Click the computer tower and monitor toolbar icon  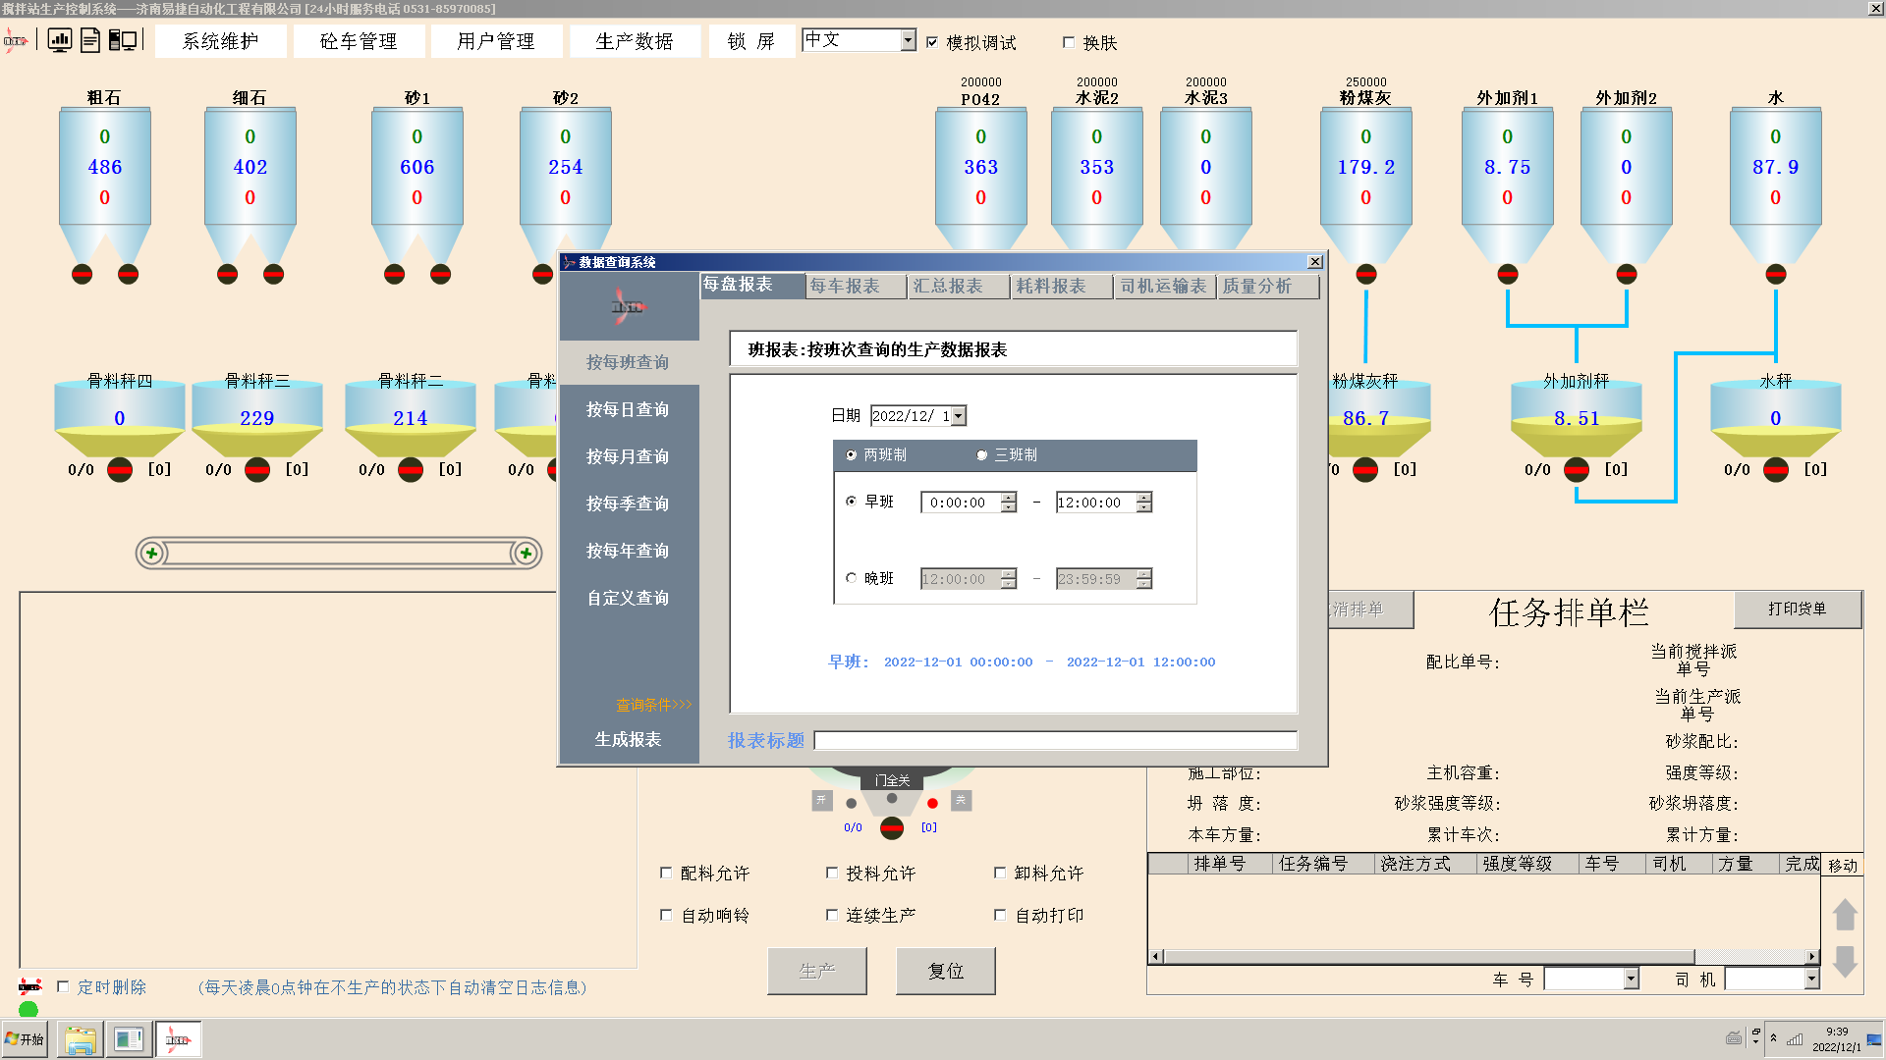[123, 40]
